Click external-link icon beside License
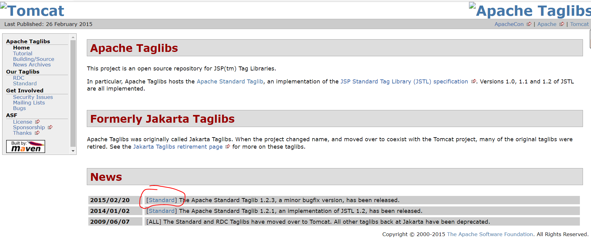 [37, 122]
